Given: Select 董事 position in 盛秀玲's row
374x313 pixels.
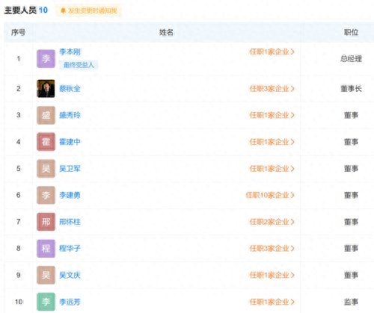Looking at the screenshot, I should 351,115.
